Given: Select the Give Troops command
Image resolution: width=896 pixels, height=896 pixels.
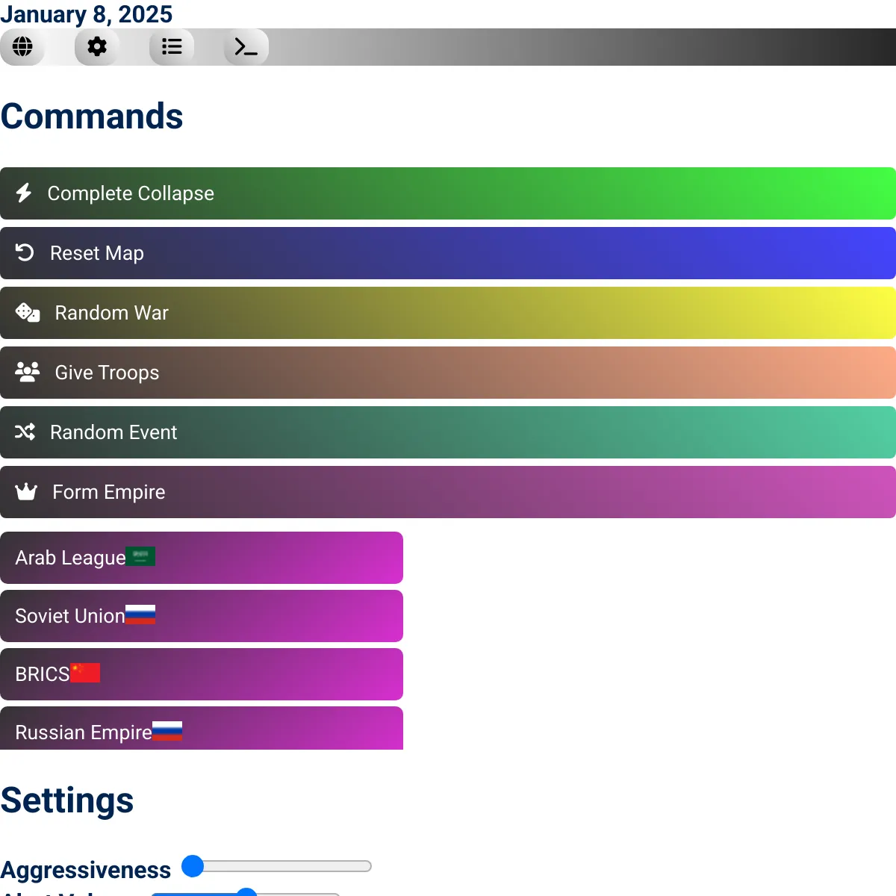Looking at the screenshot, I should coord(448,373).
